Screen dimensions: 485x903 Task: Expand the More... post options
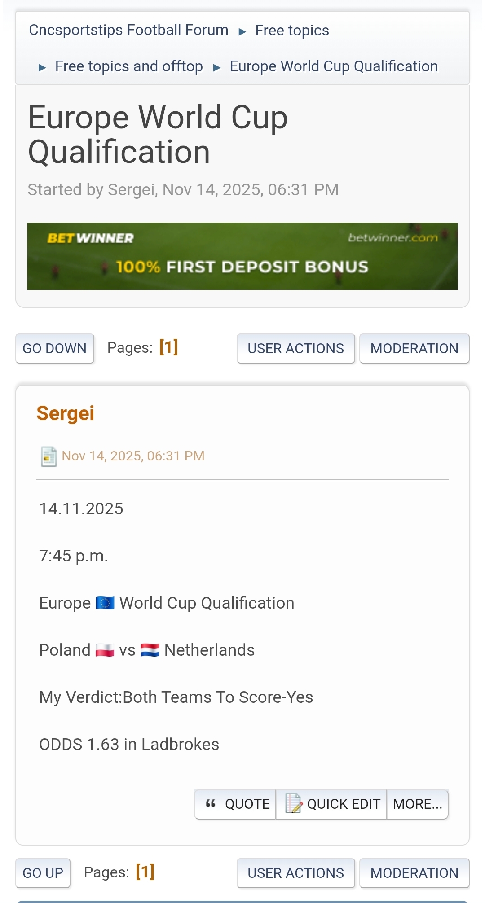coord(417,804)
